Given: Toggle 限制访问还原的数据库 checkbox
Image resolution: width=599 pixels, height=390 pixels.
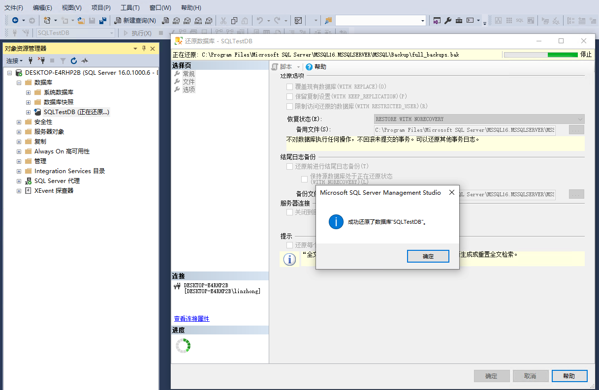Looking at the screenshot, I should point(289,106).
